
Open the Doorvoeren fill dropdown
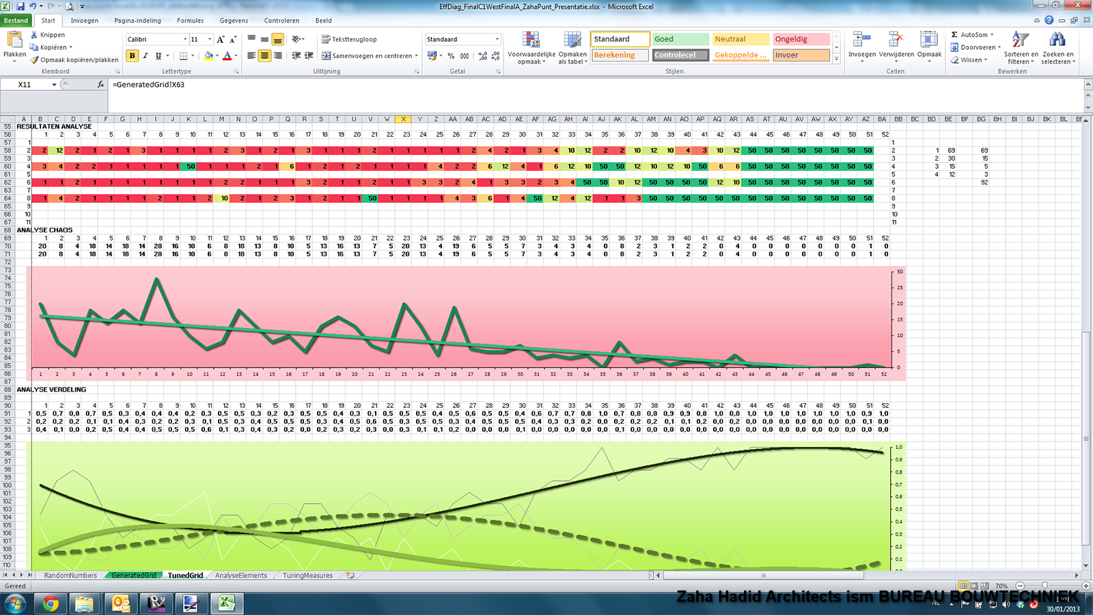pos(999,47)
